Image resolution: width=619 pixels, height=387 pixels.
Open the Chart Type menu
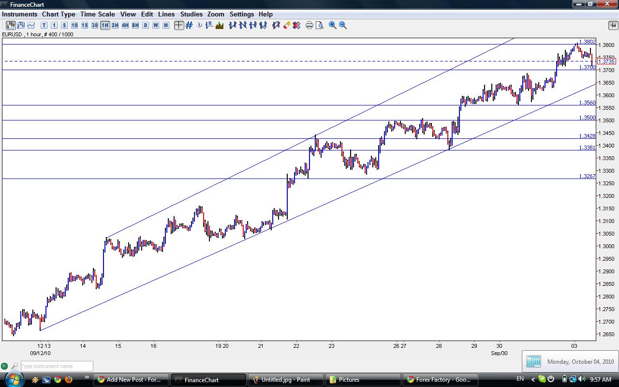pos(59,14)
